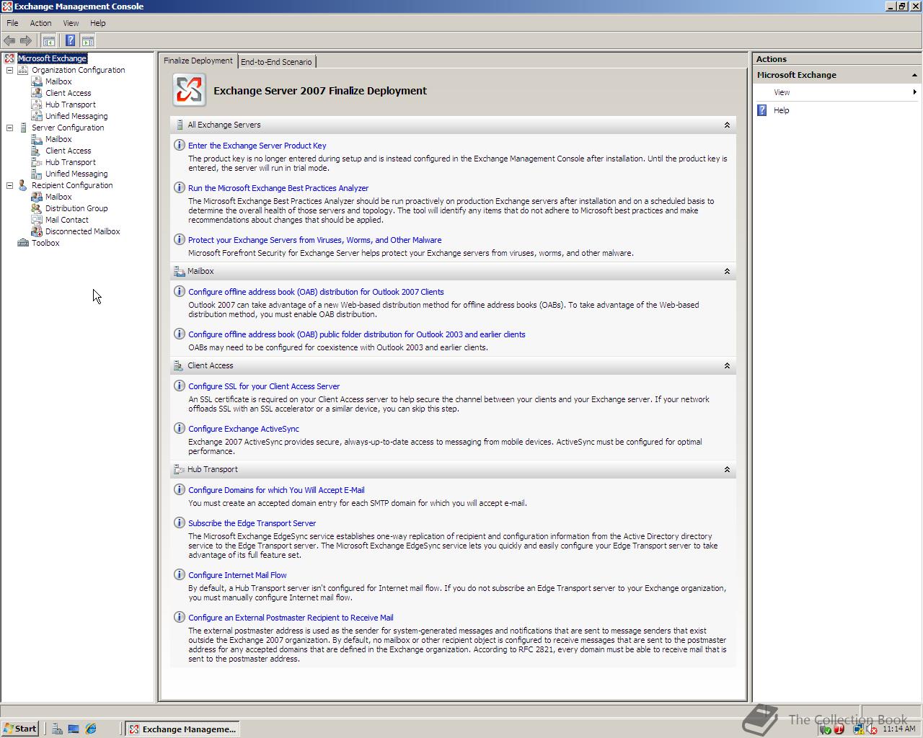Collapse the All Exchange Servers section

[x=727, y=125]
